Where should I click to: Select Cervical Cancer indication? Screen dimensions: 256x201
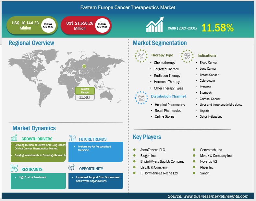(x=210, y=99)
